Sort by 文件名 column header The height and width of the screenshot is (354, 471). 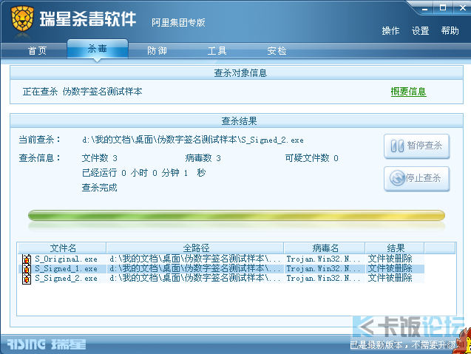tap(62, 248)
